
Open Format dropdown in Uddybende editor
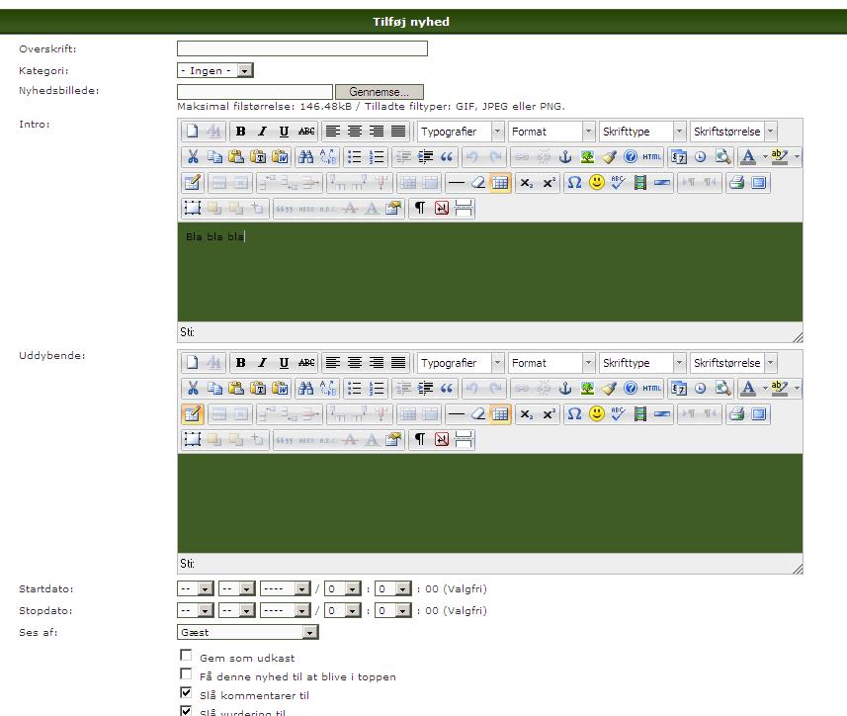click(x=551, y=363)
